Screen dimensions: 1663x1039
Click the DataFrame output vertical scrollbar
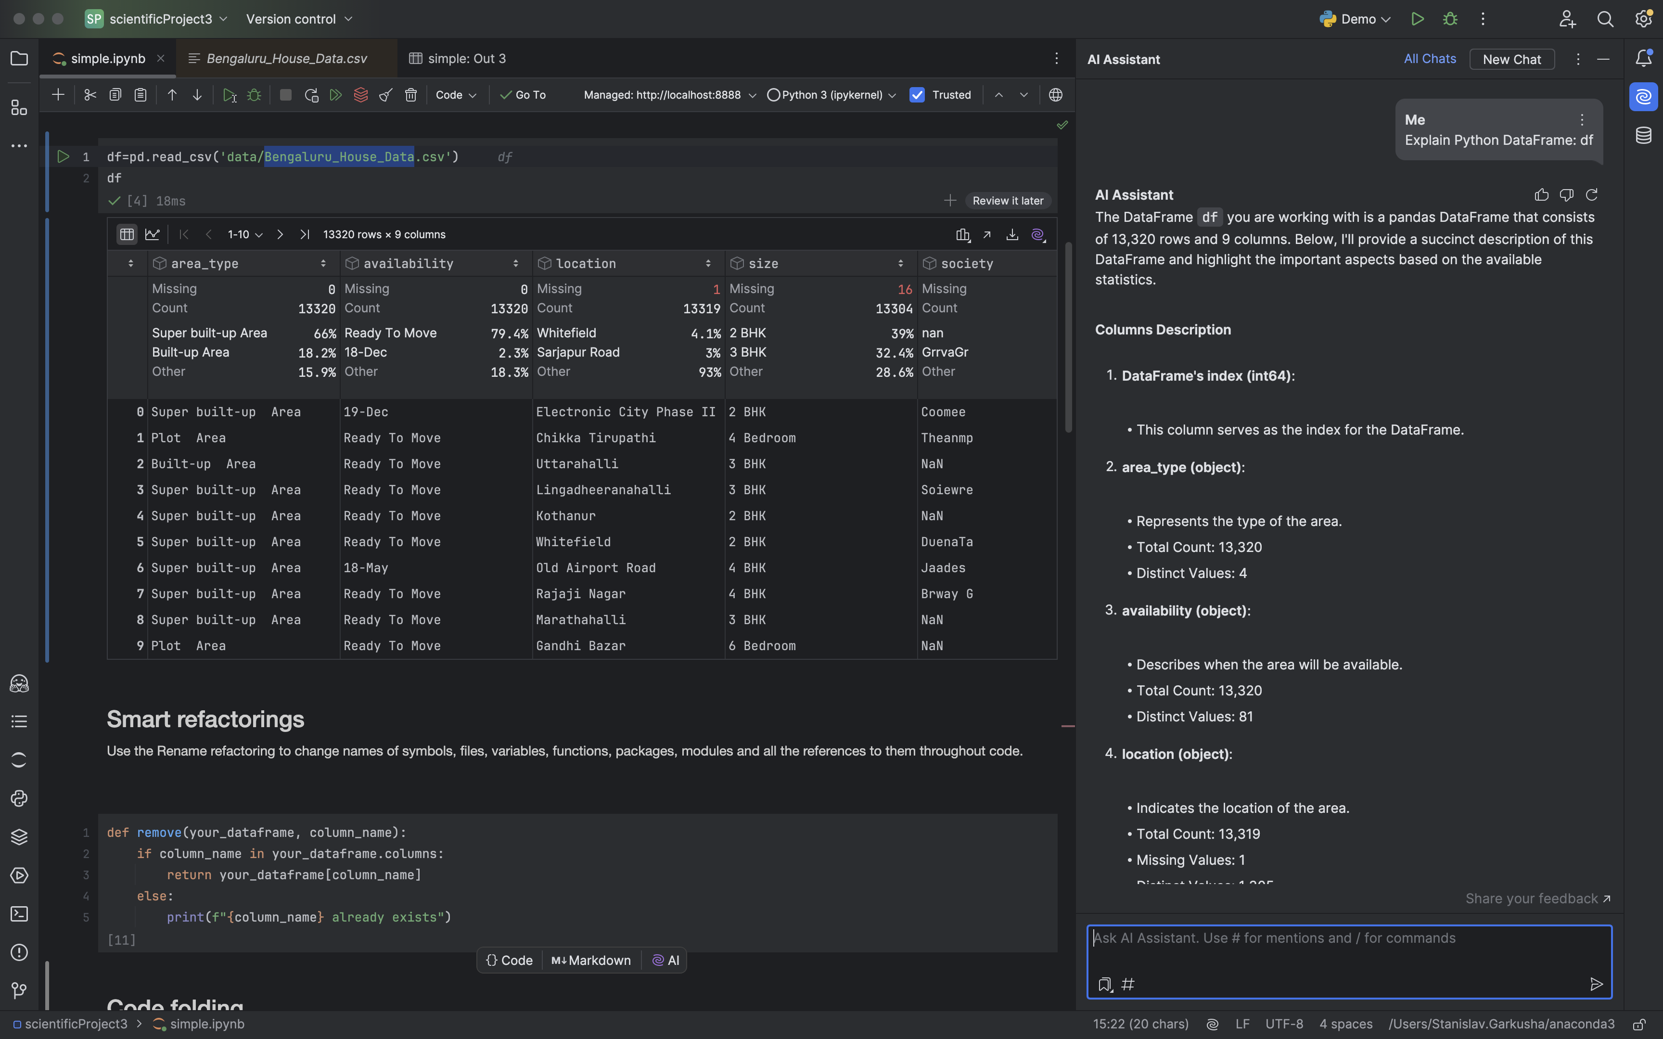pos(1068,337)
